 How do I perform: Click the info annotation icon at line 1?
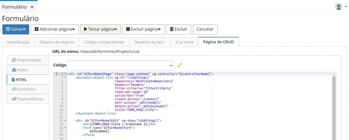click(57, 74)
